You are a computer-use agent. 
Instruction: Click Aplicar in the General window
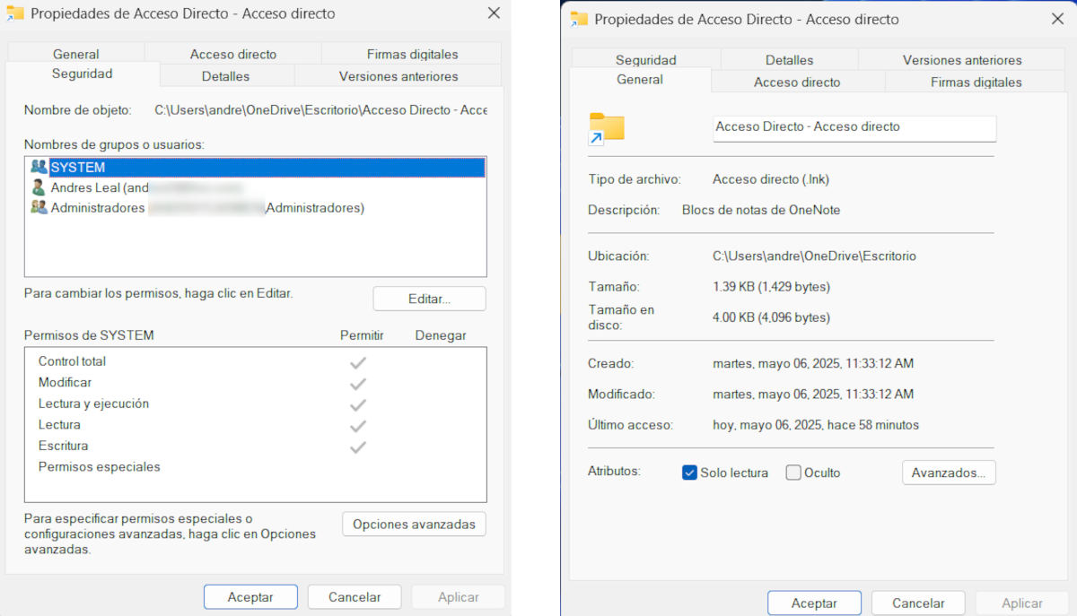click(1022, 603)
